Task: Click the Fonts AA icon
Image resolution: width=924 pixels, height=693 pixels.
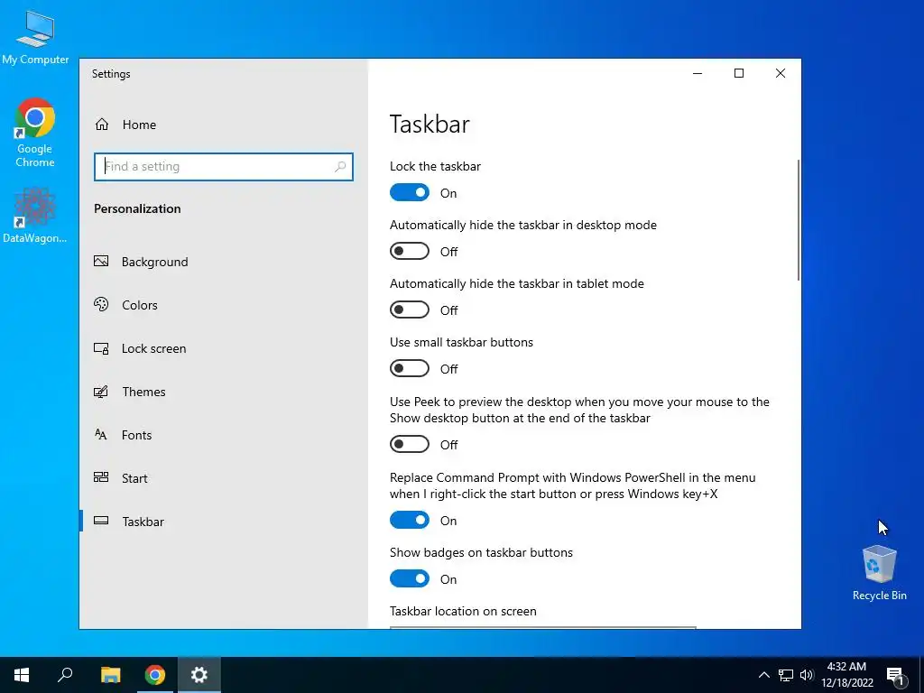Action: pos(101,434)
